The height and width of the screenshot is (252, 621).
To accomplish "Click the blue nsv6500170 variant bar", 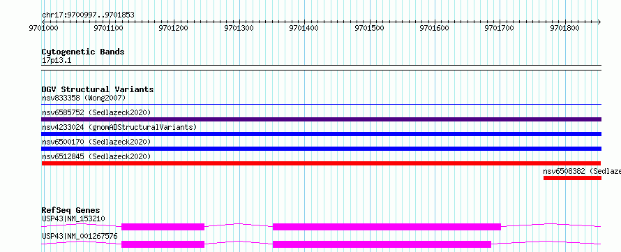I will [x=321, y=149].
